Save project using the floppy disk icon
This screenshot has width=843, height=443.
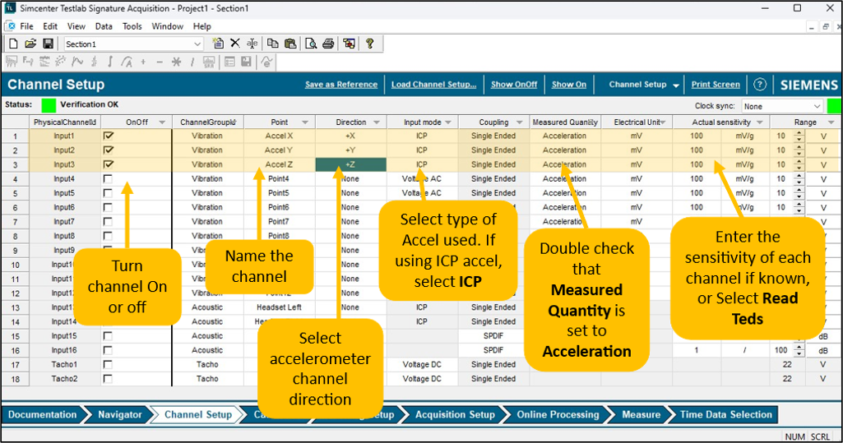48,44
